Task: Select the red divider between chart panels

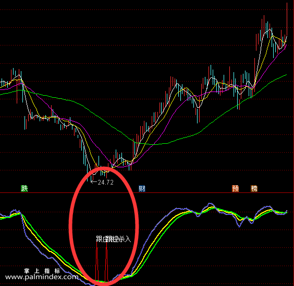Action: pos(147,193)
